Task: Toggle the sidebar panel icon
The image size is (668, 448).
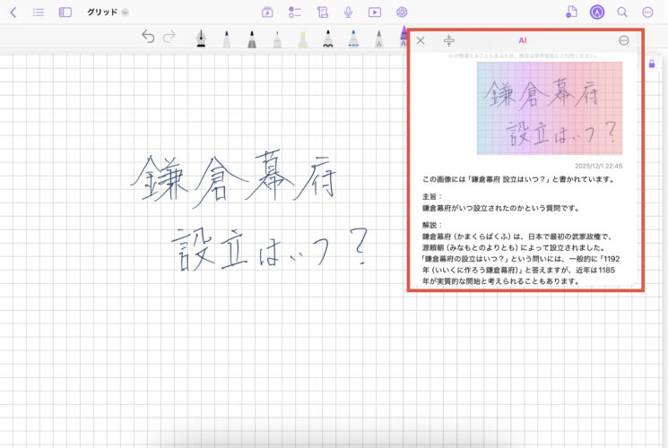Action: pyautogui.click(x=65, y=13)
